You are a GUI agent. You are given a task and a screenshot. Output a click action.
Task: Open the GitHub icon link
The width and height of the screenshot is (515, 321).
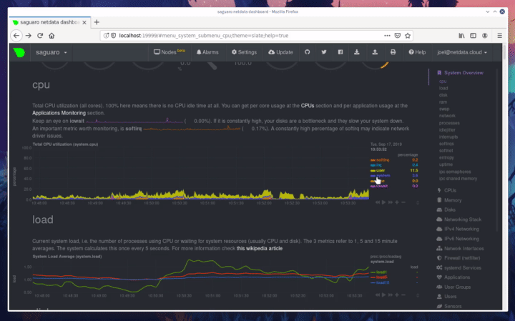tap(307, 52)
